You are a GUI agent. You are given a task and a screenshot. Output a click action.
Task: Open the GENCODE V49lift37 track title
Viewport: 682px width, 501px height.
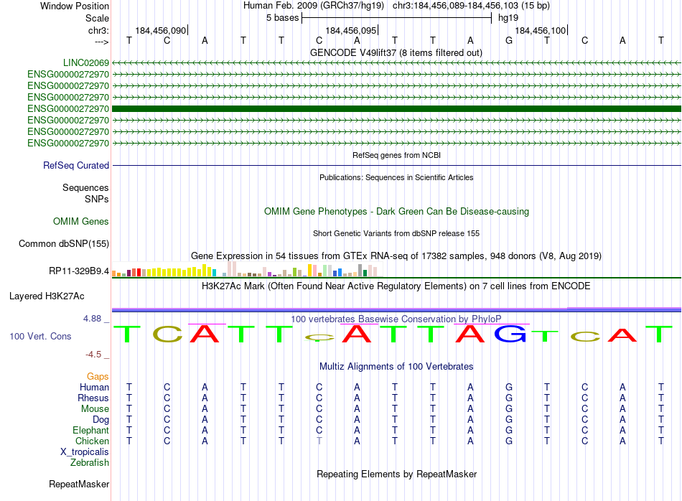tap(396, 52)
